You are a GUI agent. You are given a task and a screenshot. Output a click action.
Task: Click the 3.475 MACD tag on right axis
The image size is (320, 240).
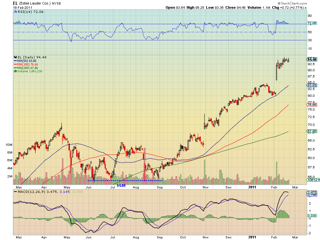point(312,193)
